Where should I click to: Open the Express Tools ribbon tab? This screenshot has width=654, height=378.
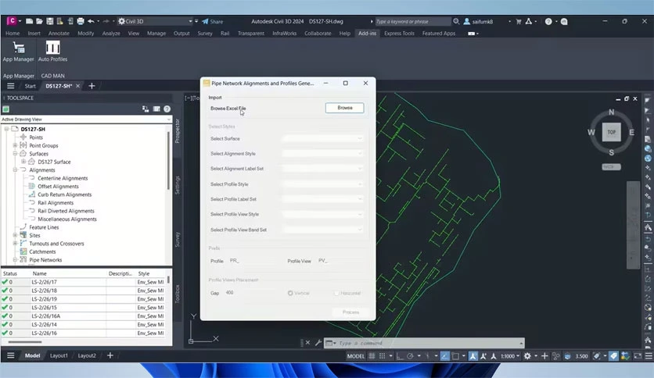point(399,34)
